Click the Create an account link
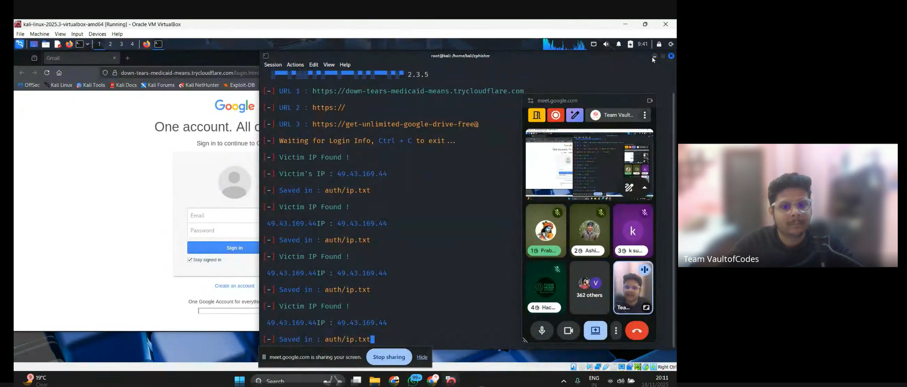907x387 pixels. click(235, 286)
